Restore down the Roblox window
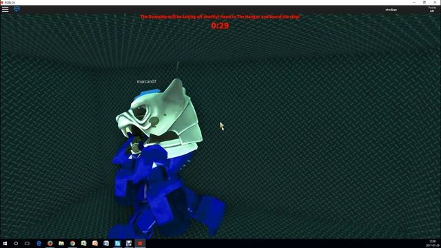 point(424,2)
